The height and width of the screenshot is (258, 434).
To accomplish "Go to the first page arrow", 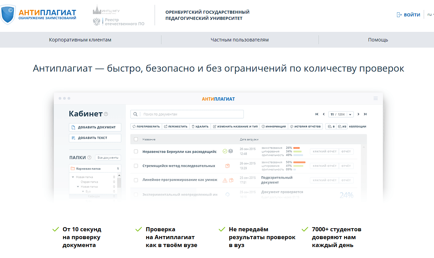I will [317, 114].
